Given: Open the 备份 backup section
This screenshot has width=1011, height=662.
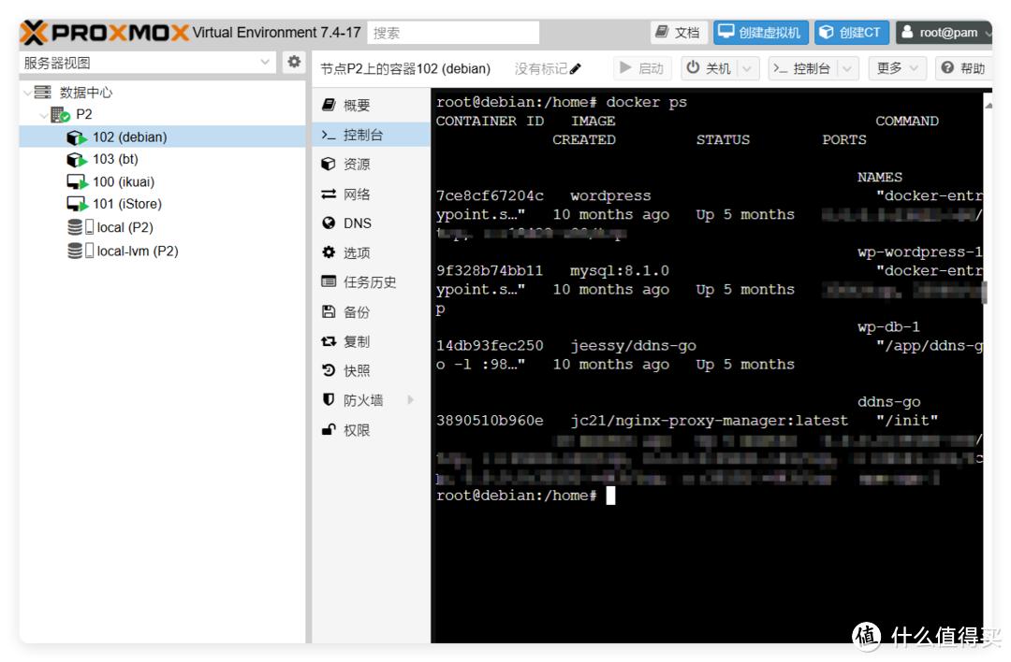Looking at the screenshot, I should [356, 311].
